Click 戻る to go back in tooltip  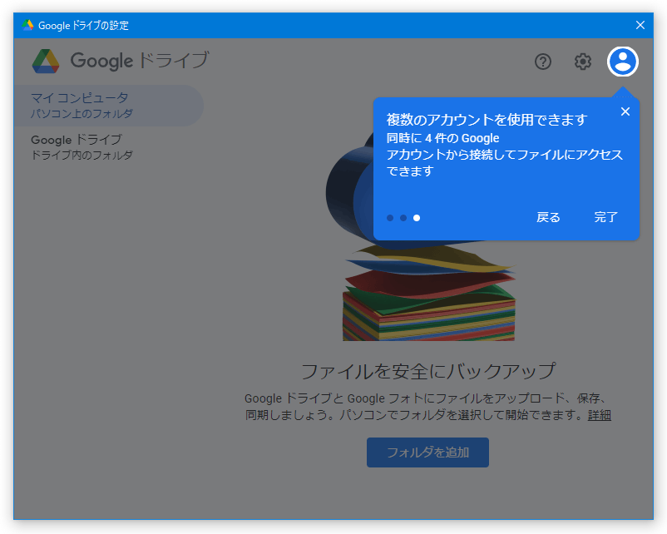tap(548, 217)
